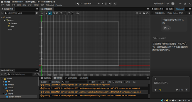192x102 pixels.
Task: Click the 清空 clear console button
Action: (44, 82)
